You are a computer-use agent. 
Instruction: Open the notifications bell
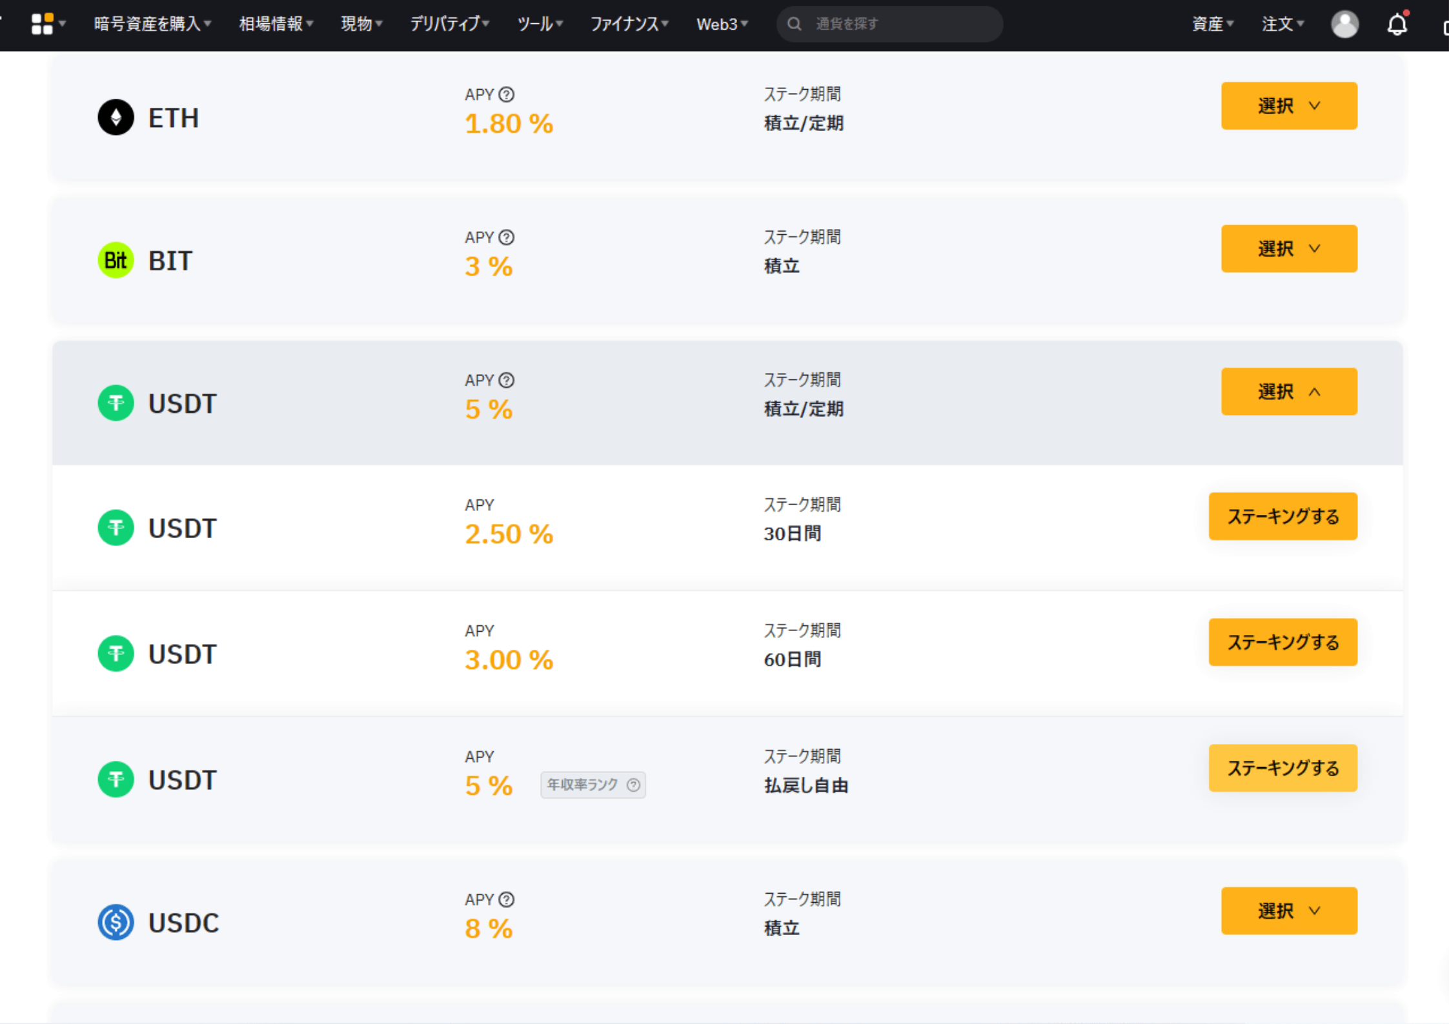click(1397, 24)
